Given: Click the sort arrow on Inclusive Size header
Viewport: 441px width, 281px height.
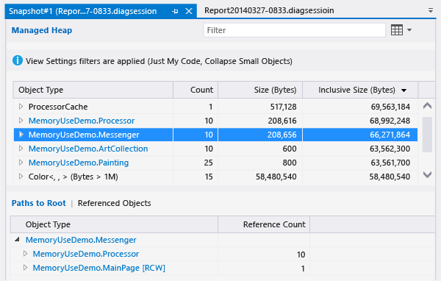Looking at the screenshot, I should [404, 90].
